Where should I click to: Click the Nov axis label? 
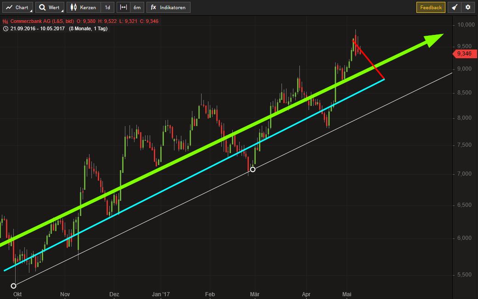[65, 294]
